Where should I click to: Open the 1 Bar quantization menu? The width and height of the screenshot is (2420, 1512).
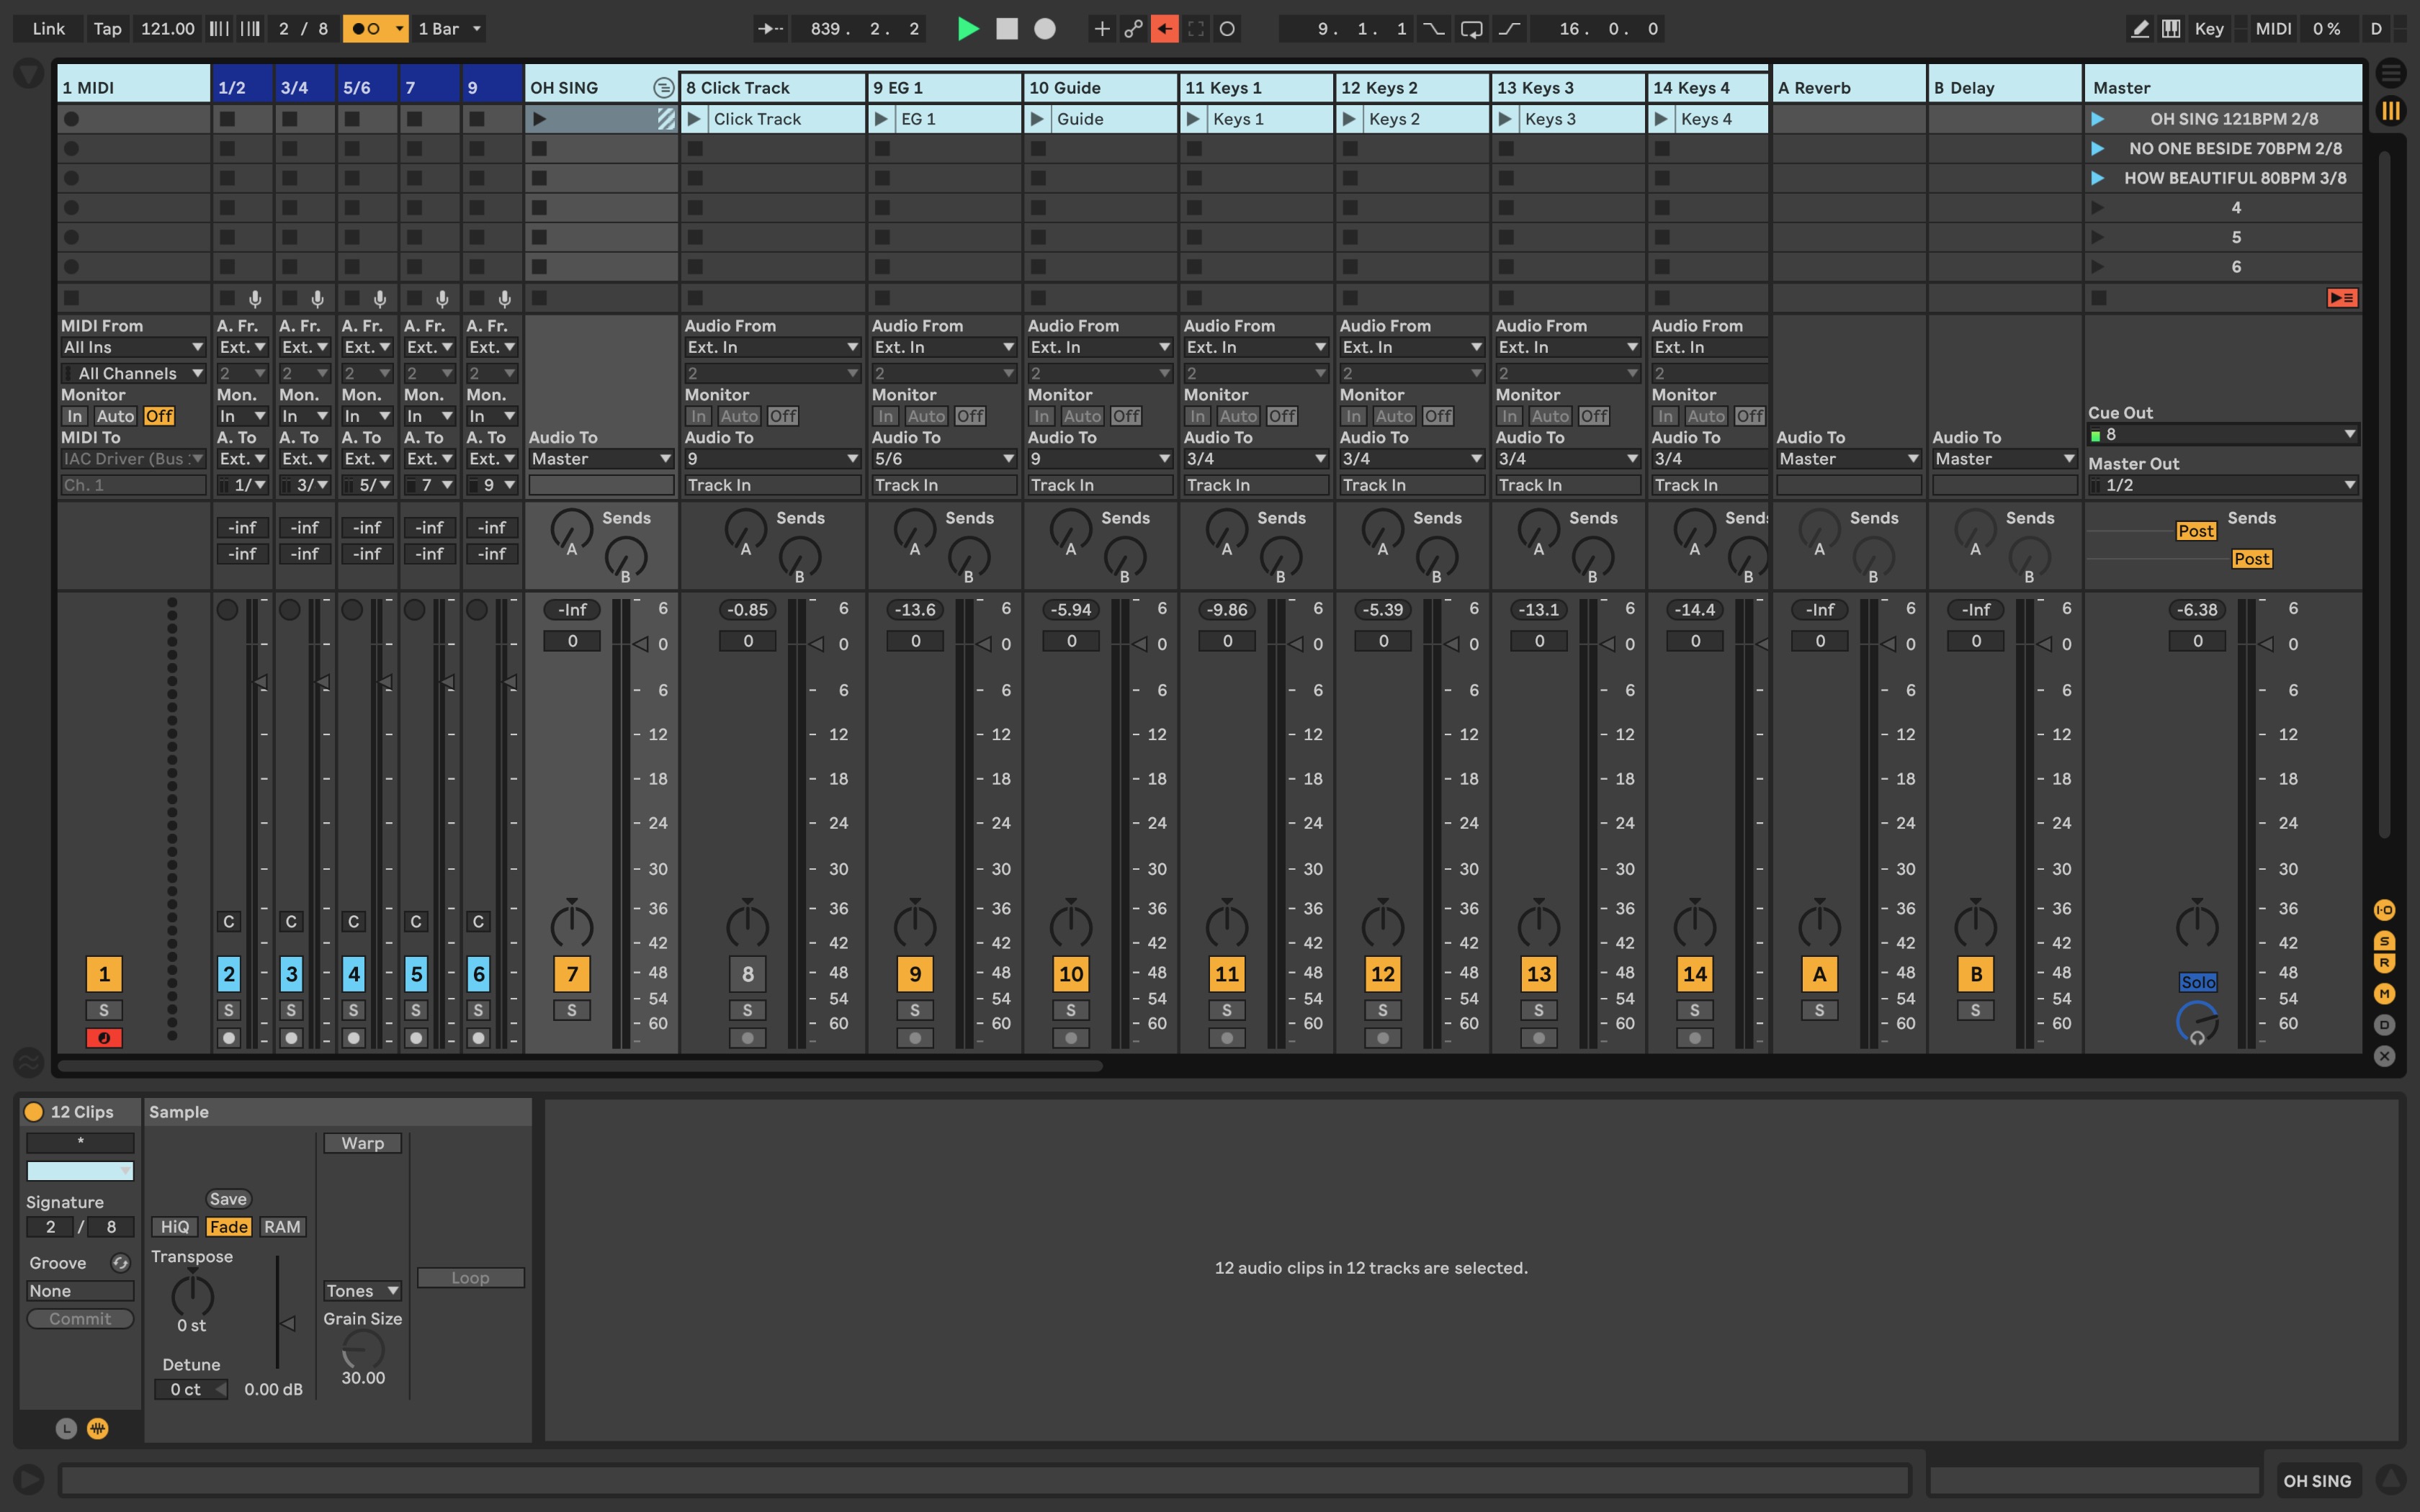pos(450,29)
